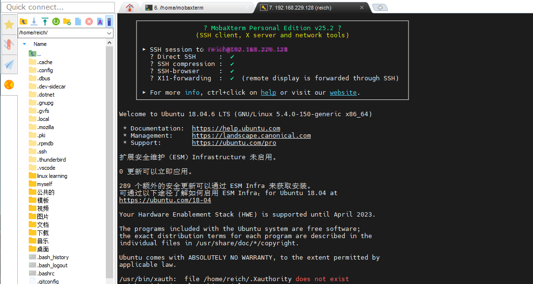The image size is (533, 284).
Task: Open a new tab with plus button
Action: (380, 8)
